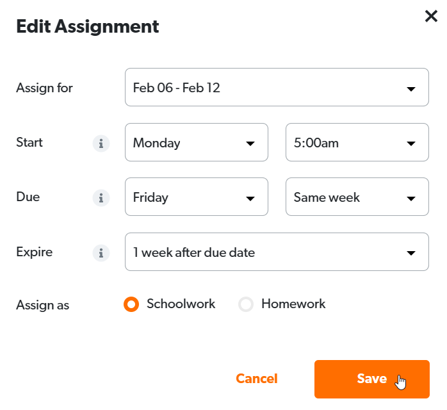Click the Due field label
The width and height of the screenshot is (447, 410).
28,197
